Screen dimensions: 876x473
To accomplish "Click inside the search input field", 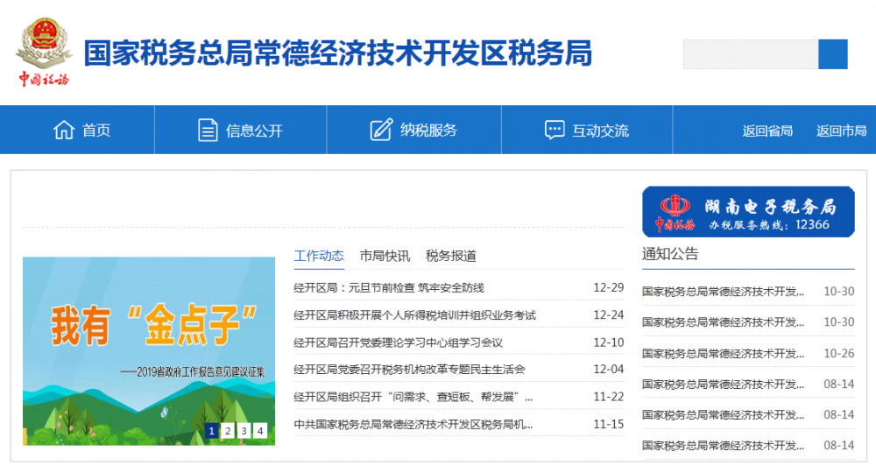I will coord(751,54).
